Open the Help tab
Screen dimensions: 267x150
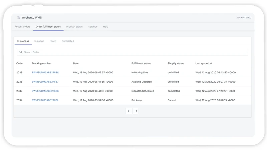click(105, 27)
